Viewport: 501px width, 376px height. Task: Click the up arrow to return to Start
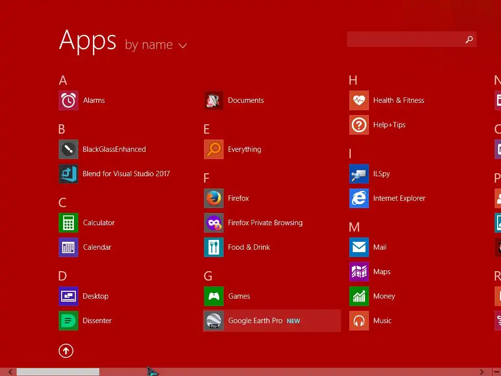[x=66, y=351]
